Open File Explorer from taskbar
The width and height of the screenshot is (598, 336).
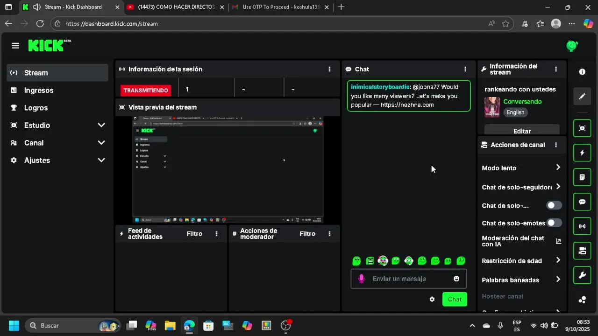click(170, 325)
